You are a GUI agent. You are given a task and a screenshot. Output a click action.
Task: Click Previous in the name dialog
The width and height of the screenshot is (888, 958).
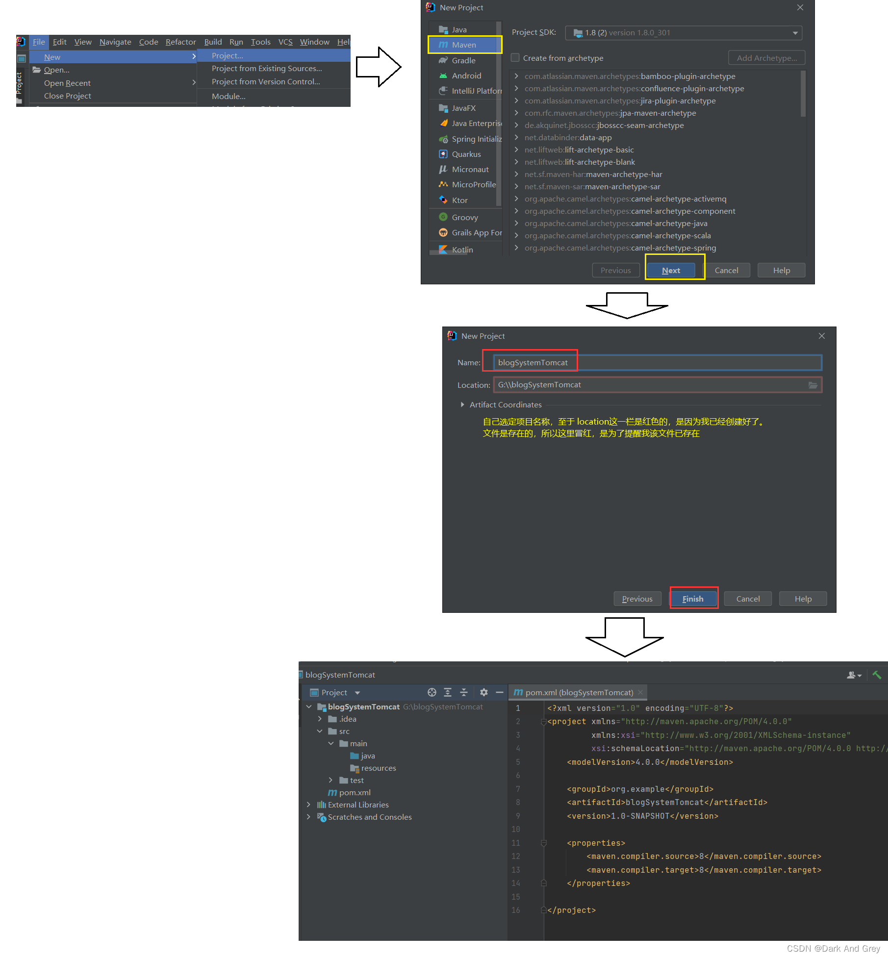(x=637, y=599)
